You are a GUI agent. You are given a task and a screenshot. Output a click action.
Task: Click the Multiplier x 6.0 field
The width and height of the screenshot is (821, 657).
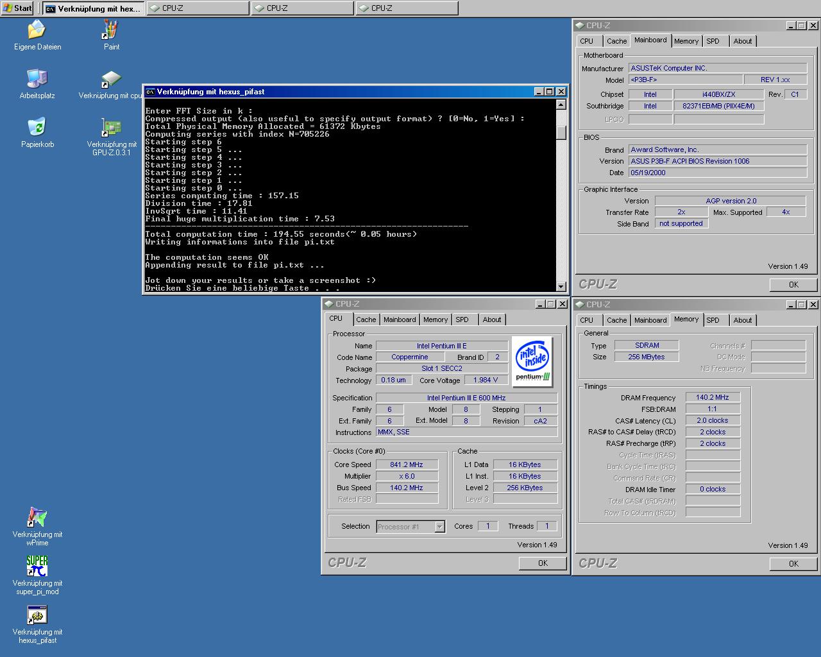[x=407, y=476]
